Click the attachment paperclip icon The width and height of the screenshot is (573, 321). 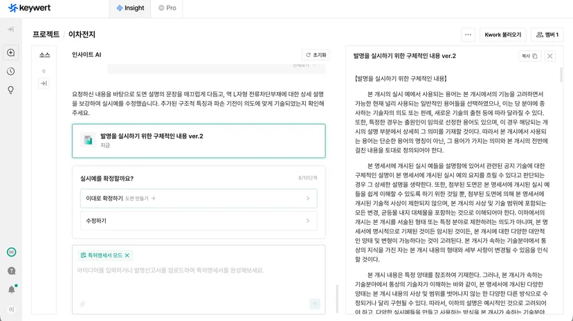click(82, 304)
